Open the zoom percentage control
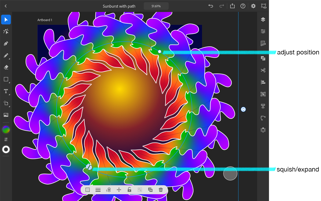The height and width of the screenshot is (201, 321). tap(156, 6)
